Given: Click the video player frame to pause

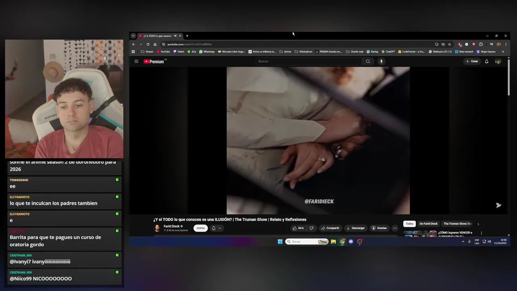Looking at the screenshot, I should click(318, 141).
